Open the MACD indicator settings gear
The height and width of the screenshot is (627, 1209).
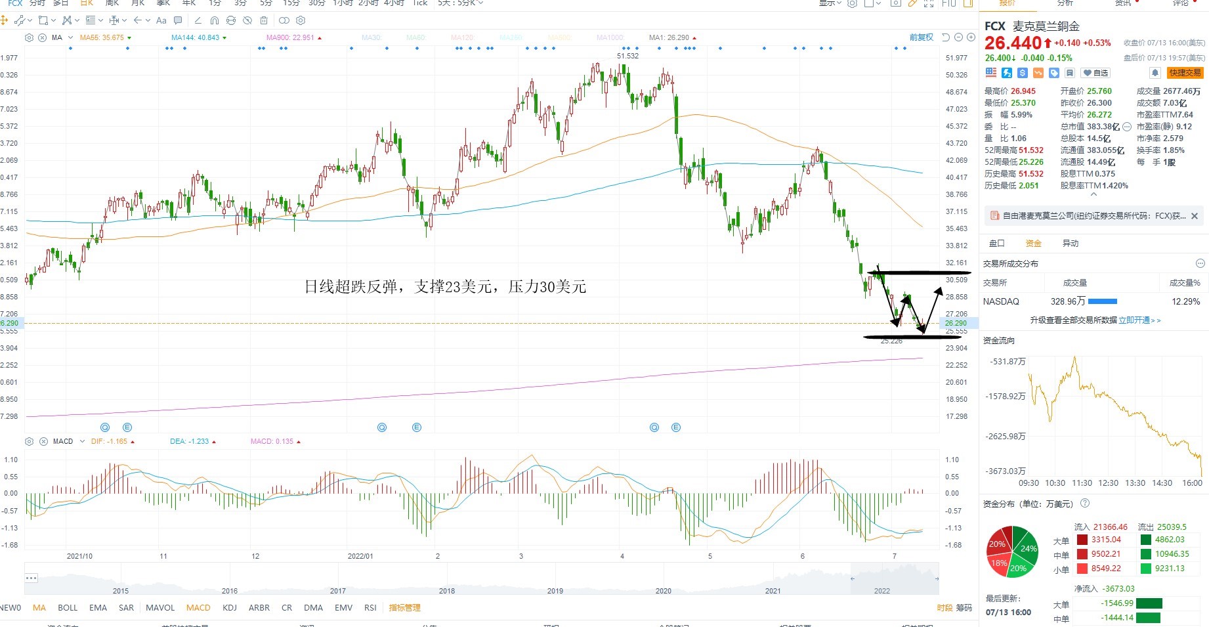click(29, 441)
